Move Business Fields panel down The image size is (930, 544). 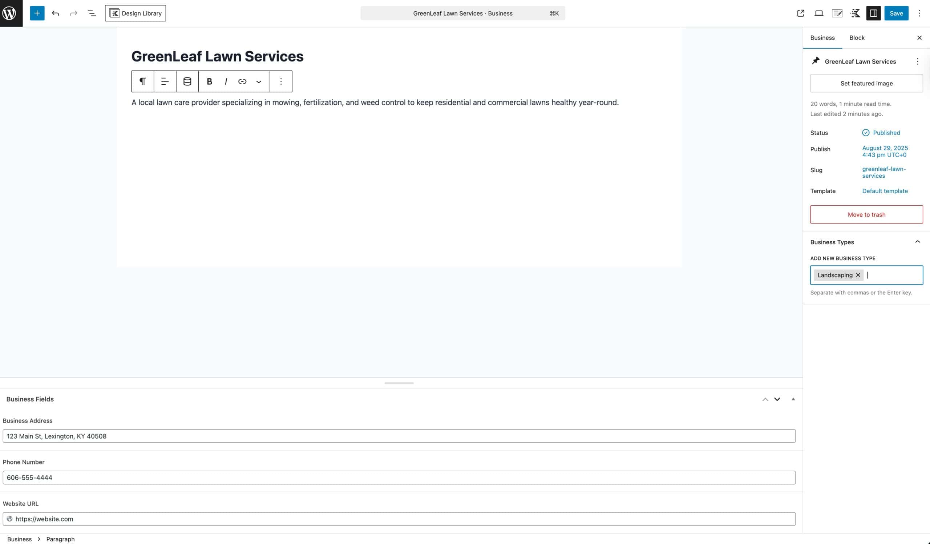777,399
